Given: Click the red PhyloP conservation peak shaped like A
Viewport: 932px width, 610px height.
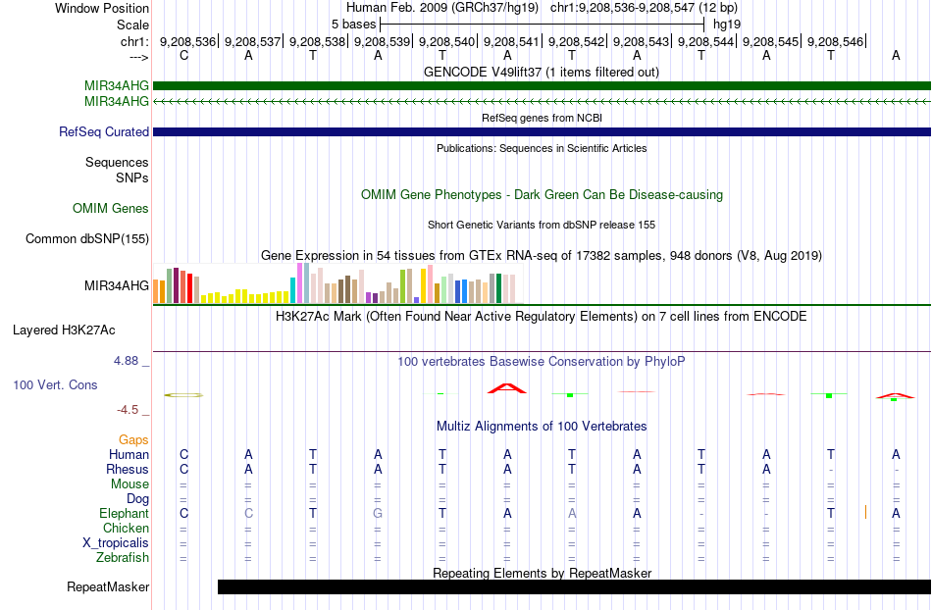Looking at the screenshot, I should coord(507,388).
